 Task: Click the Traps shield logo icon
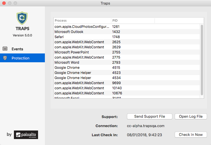[x=22, y=18]
